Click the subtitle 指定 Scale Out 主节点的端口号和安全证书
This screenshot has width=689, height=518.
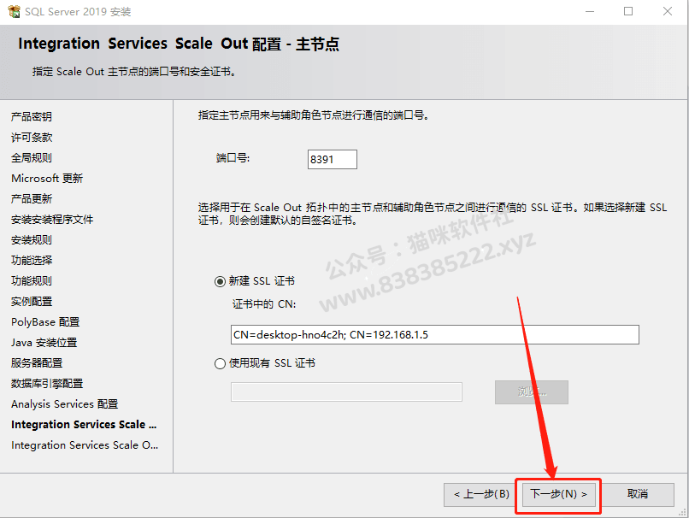coord(133,72)
